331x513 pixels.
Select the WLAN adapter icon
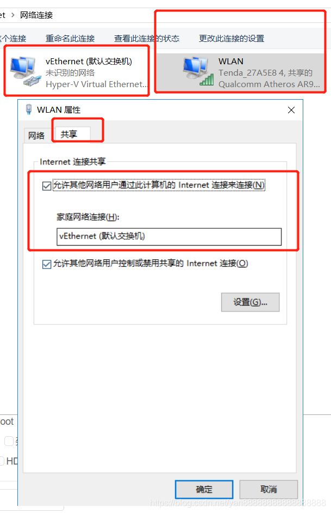[x=198, y=71]
